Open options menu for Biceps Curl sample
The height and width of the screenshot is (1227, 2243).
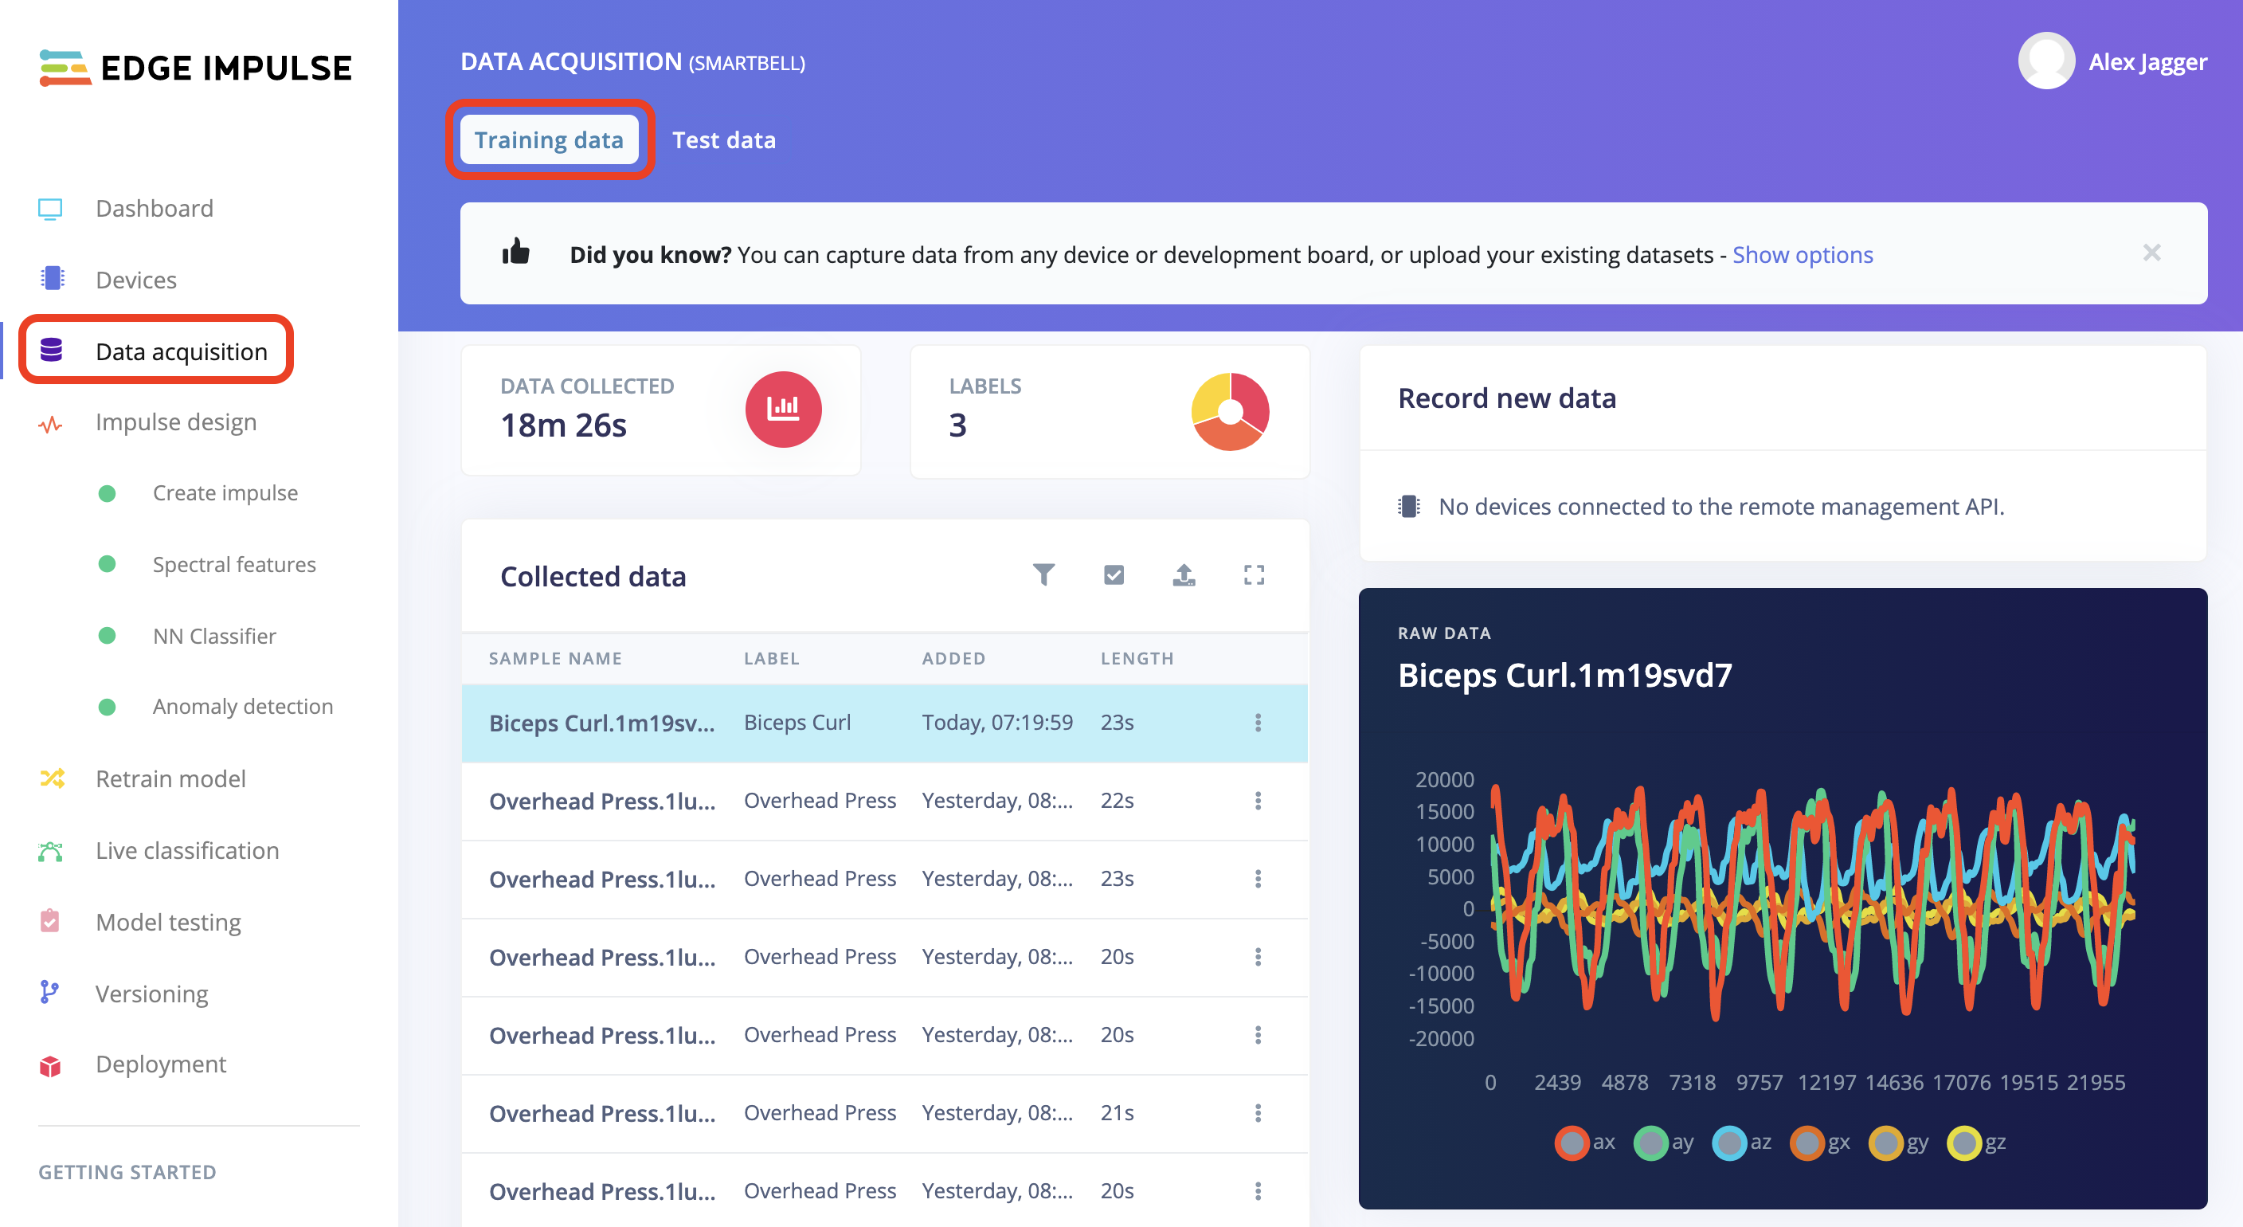(1258, 723)
